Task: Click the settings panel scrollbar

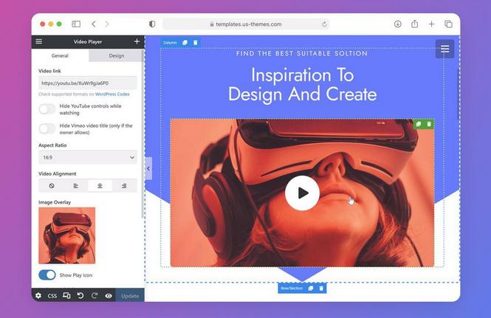Action: tap(143, 134)
